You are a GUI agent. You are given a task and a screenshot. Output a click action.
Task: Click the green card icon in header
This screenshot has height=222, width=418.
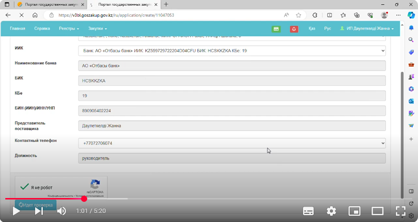[x=276, y=29]
